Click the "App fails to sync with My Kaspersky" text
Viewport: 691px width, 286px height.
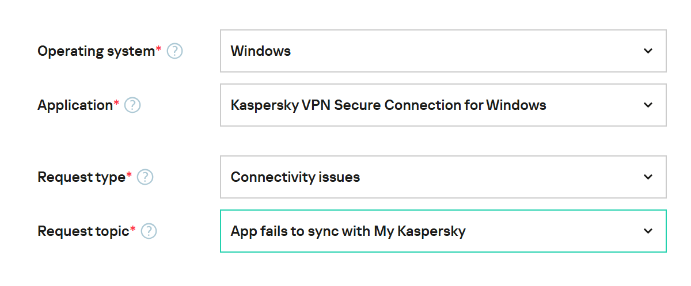coord(348,231)
